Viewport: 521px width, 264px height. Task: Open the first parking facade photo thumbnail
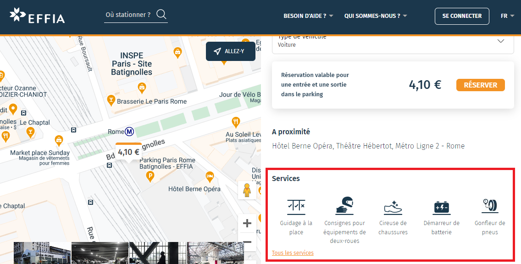[x=42, y=253]
